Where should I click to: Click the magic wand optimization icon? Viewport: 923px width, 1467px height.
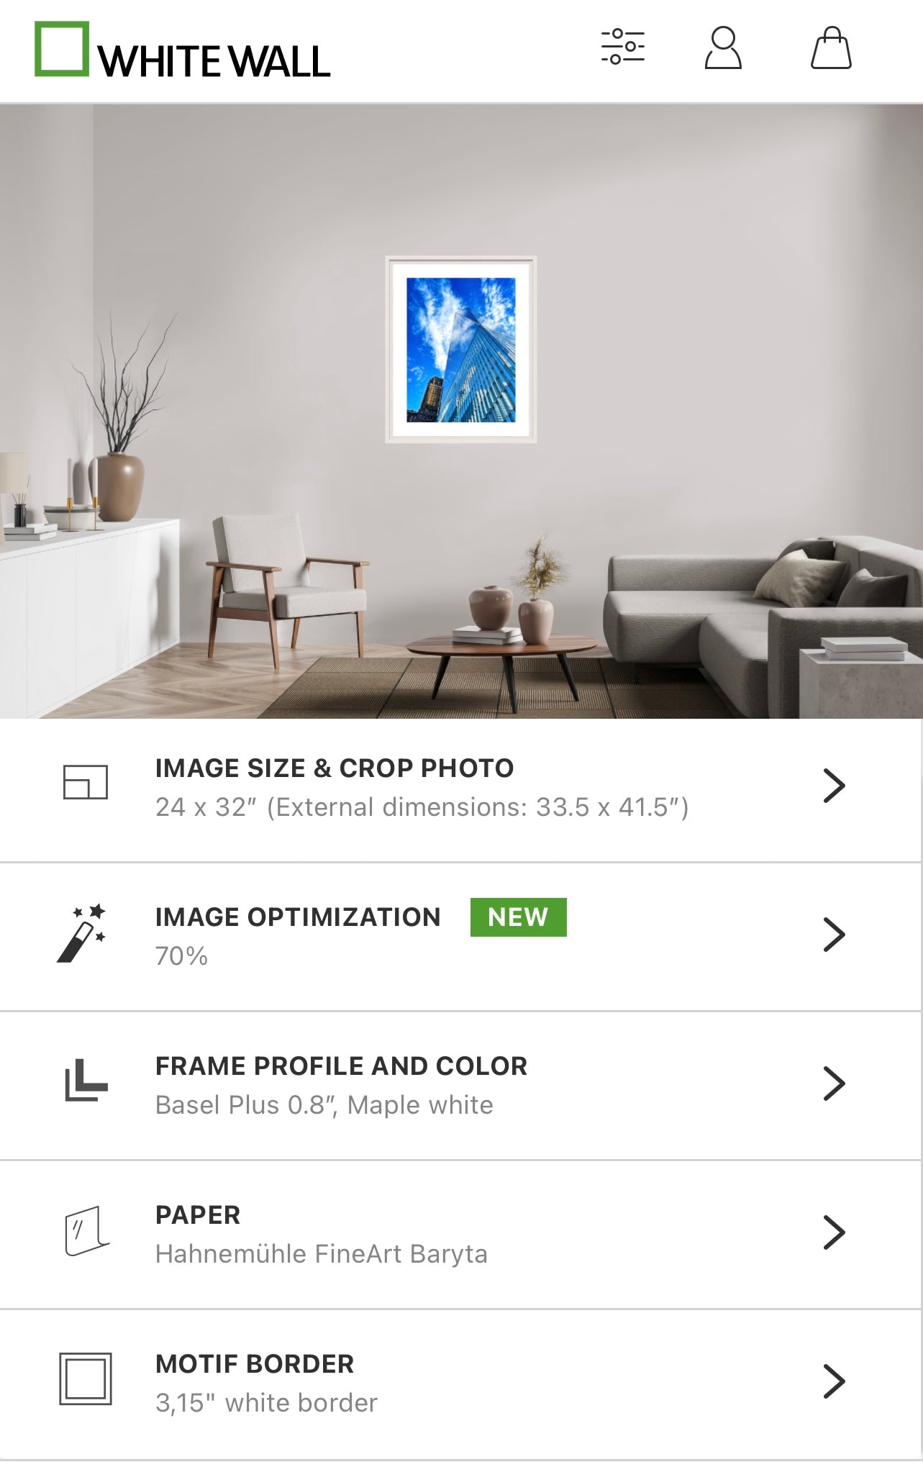(82, 933)
